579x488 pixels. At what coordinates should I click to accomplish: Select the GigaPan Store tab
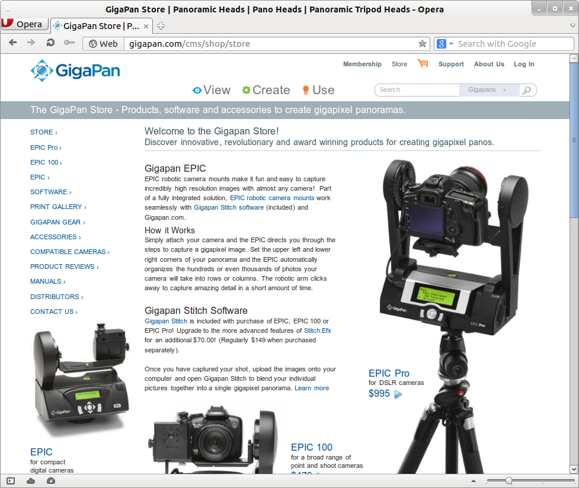[x=98, y=25]
